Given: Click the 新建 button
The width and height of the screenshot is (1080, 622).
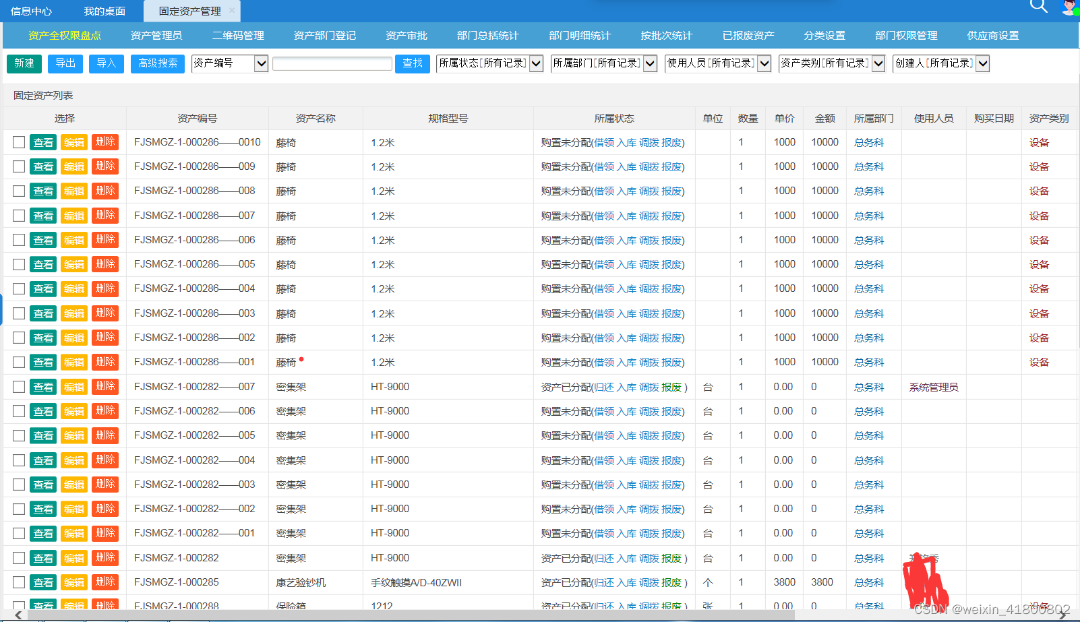Looking at the screenshot, I should pos(24,63).
